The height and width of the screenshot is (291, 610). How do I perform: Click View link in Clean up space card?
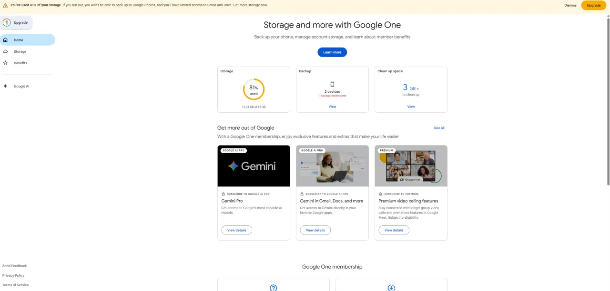(x=411, y=107)
